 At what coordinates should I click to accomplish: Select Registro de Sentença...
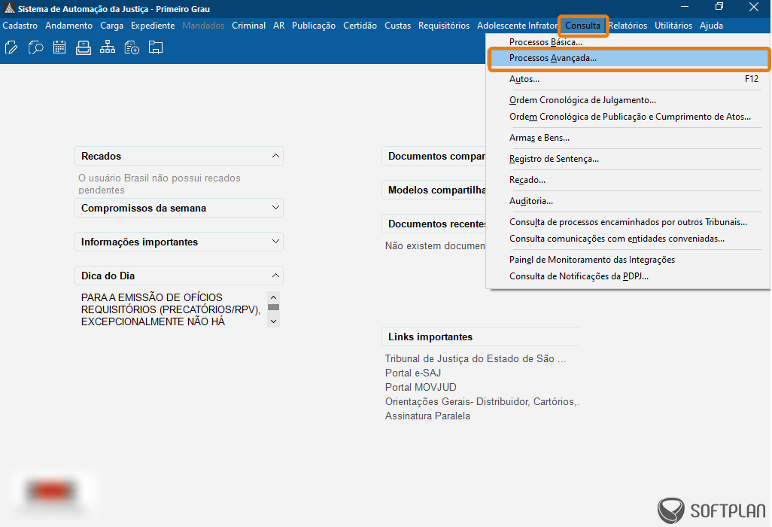[628, 159]
